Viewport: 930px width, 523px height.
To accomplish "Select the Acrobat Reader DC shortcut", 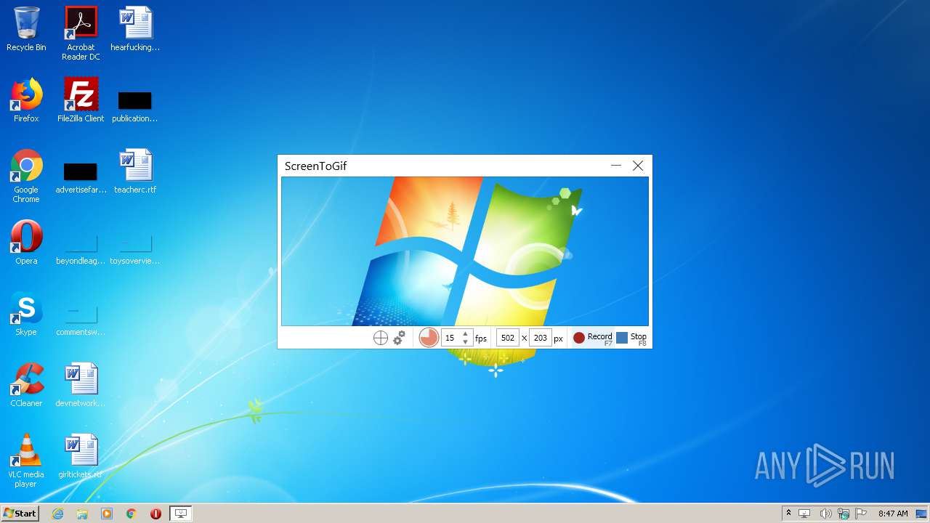I will pos(81,33).
